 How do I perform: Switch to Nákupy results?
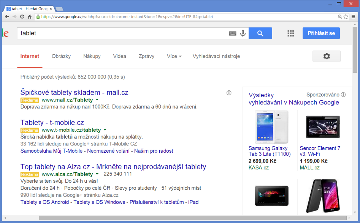(92, 56)
